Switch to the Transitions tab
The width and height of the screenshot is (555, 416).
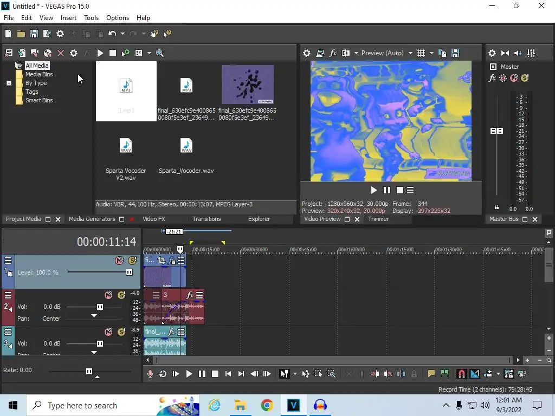(206, 219)
